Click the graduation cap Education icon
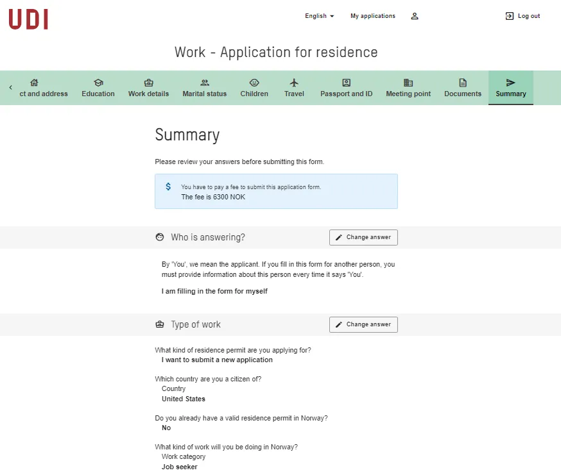The width and height of the screenshot is (561, 475). tap(98, 83)
